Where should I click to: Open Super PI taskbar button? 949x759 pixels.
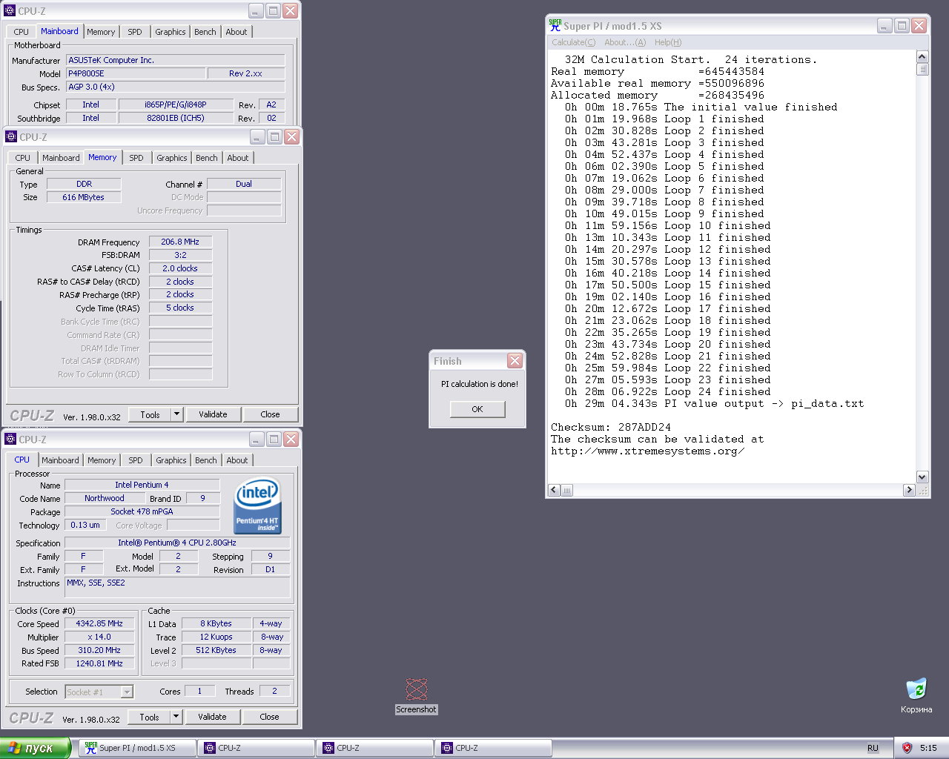pyautogui.click(x=137, y=748)
